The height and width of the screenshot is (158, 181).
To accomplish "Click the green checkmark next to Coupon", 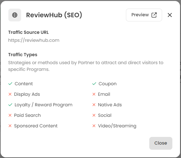I will pos(94,84).
